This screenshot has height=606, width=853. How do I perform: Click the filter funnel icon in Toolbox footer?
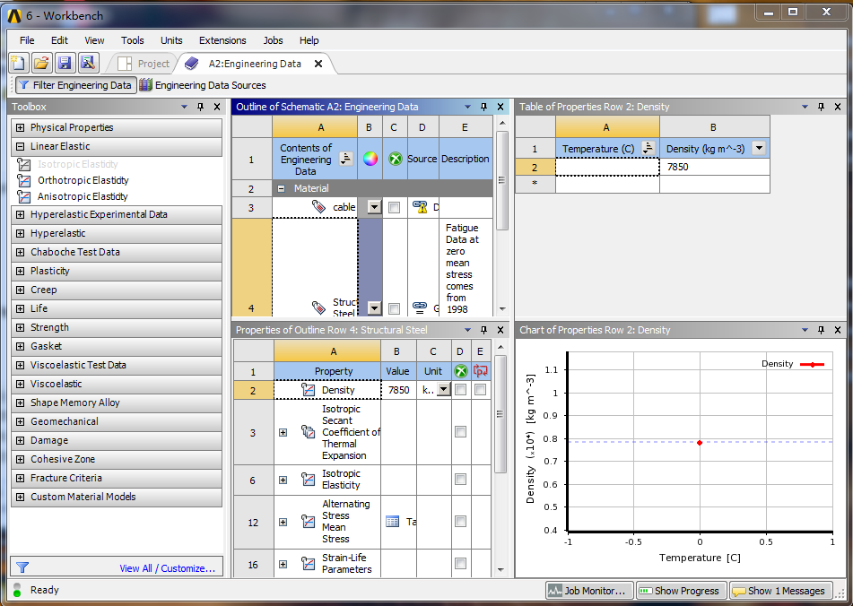point(22,567)
